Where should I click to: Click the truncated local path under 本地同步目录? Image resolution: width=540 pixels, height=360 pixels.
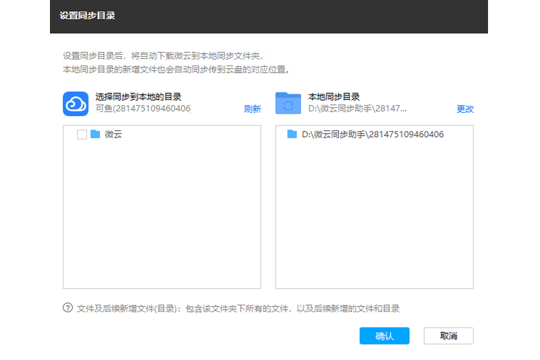[358, 108]
